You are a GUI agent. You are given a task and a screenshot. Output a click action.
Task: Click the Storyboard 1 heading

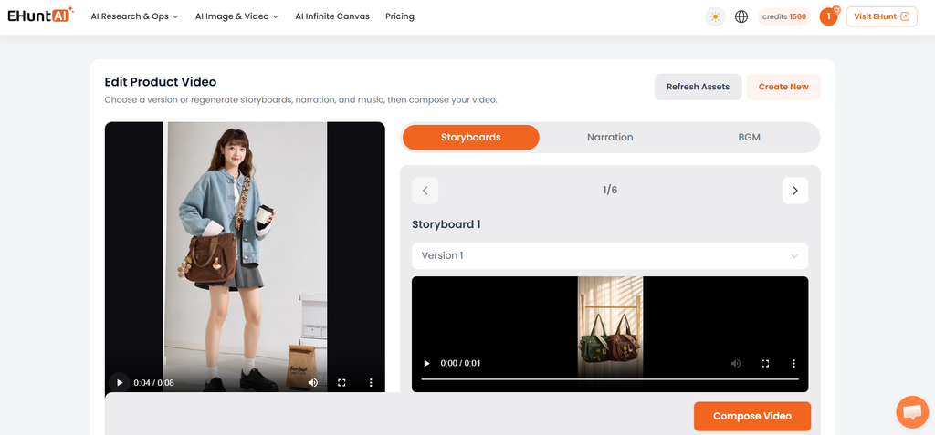coord(446,224)
